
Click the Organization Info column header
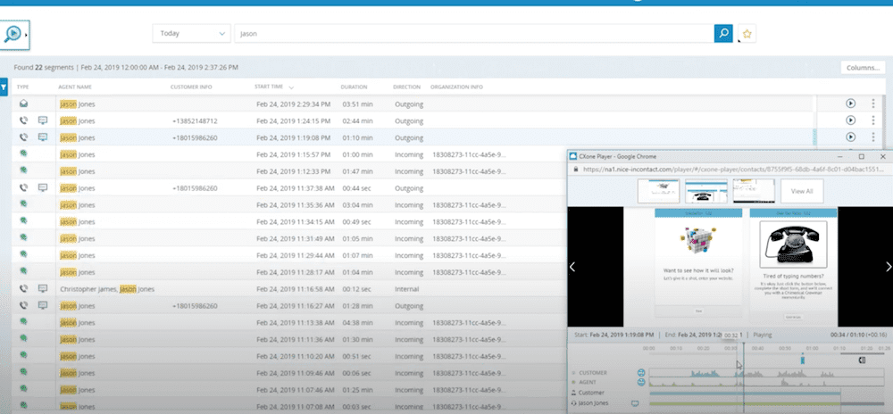456,87
